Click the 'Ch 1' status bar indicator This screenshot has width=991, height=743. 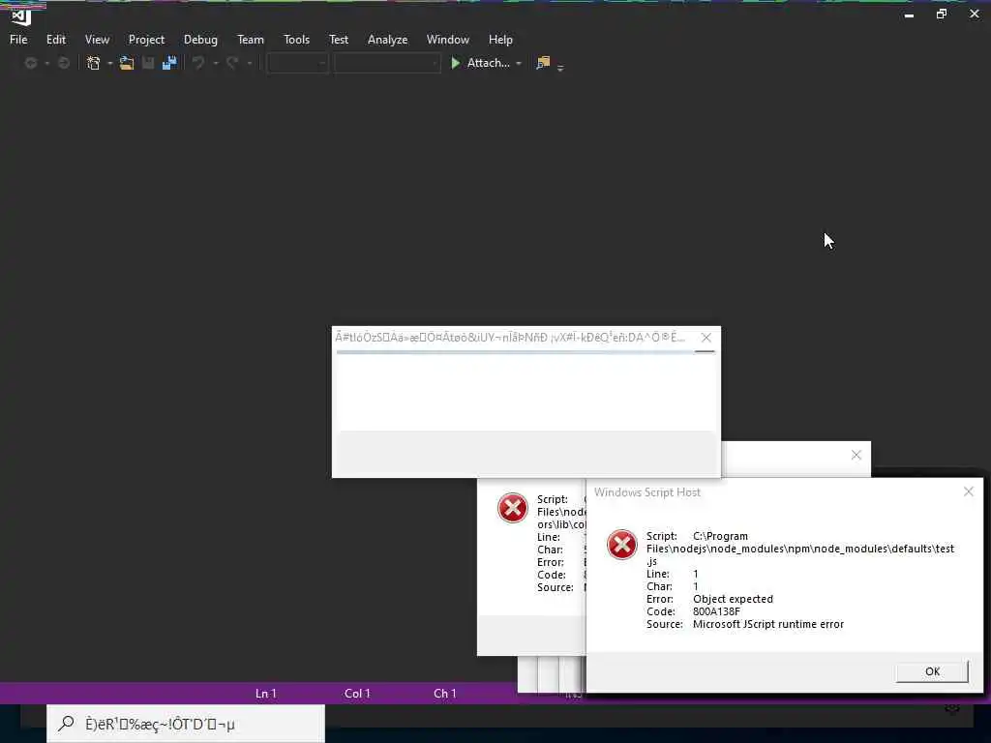click(445, 693)
